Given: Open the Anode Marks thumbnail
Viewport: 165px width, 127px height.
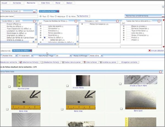Looking at the screenshot, I should click(x=83, y=81).
